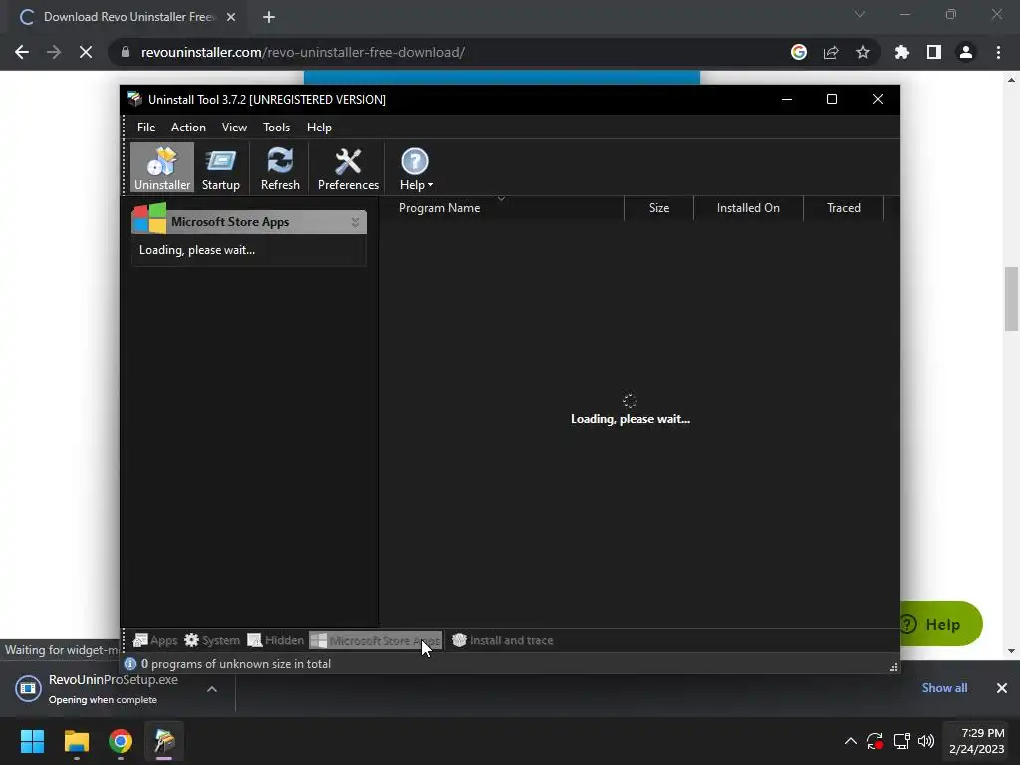Expand the toolbar Help dropdown

415,168
